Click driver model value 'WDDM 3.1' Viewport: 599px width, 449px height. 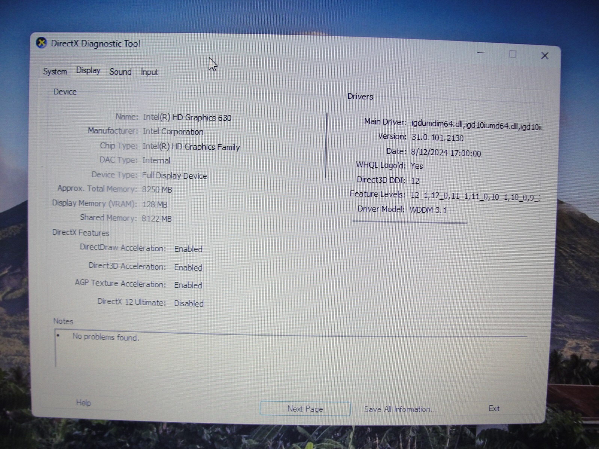pos(428,210)
